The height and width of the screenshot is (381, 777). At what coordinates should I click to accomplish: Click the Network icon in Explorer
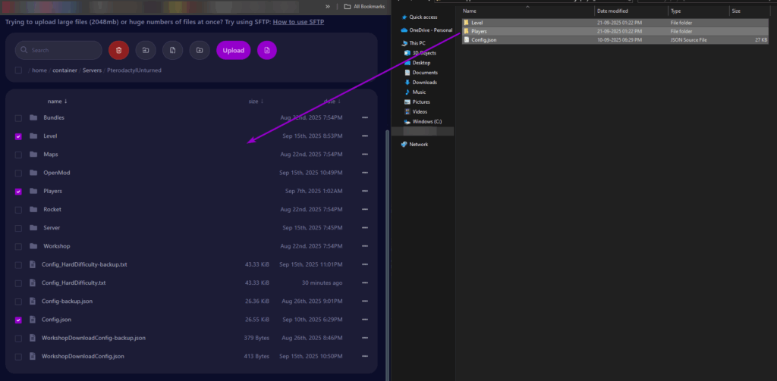pyautogui.click(x=404, y=145)
